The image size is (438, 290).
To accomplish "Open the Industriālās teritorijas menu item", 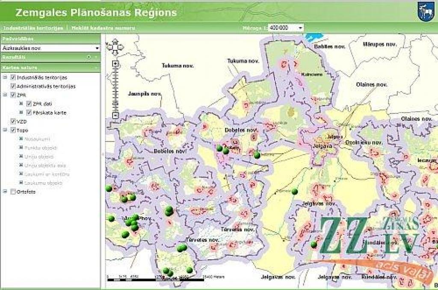I will coord(33,28).
